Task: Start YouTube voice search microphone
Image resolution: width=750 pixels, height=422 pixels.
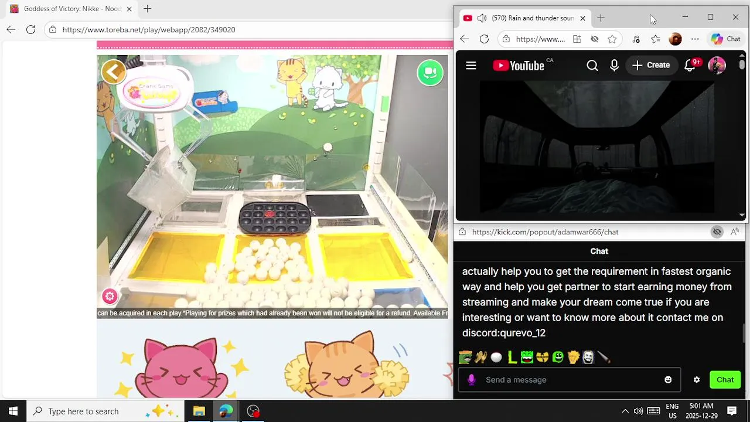Action: click(614, 66)
